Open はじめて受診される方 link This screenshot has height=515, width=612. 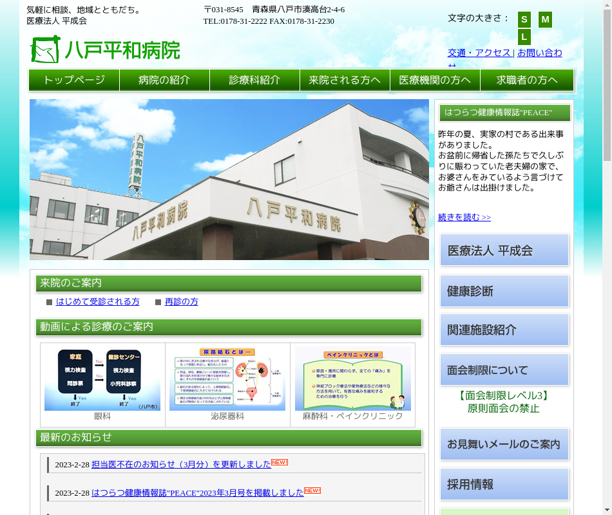[x=97, y=301]
